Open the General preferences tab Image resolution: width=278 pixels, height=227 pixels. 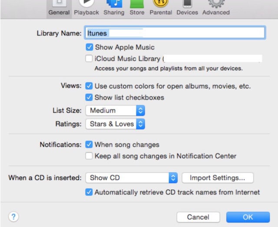pos(59,9)
